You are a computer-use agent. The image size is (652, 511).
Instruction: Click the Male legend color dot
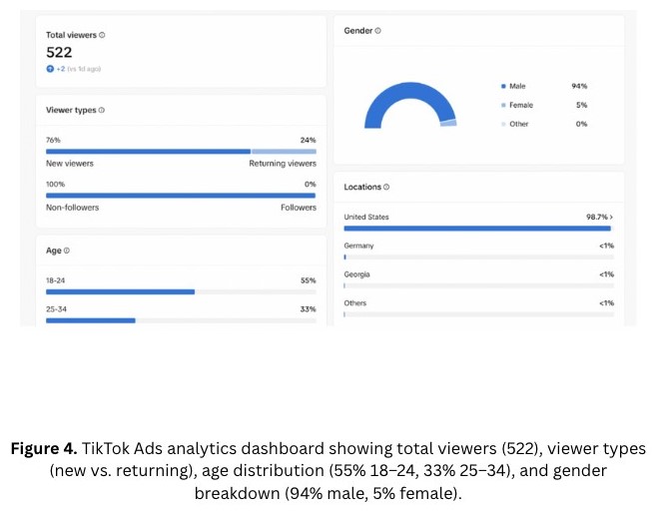click(503, 86)
